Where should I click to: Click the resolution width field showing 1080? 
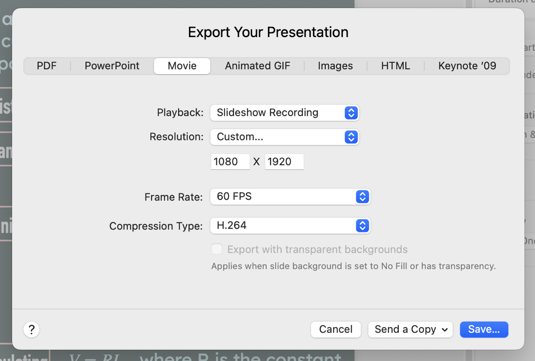(230, 162)
